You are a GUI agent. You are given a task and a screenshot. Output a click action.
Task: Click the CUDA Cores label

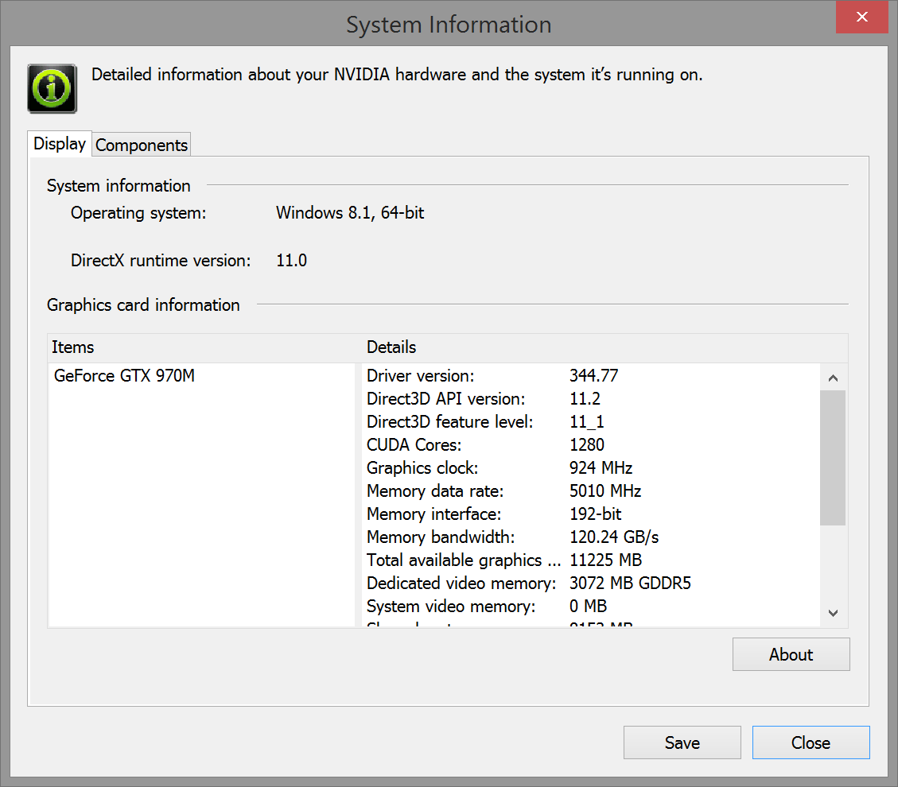(414, 444)
